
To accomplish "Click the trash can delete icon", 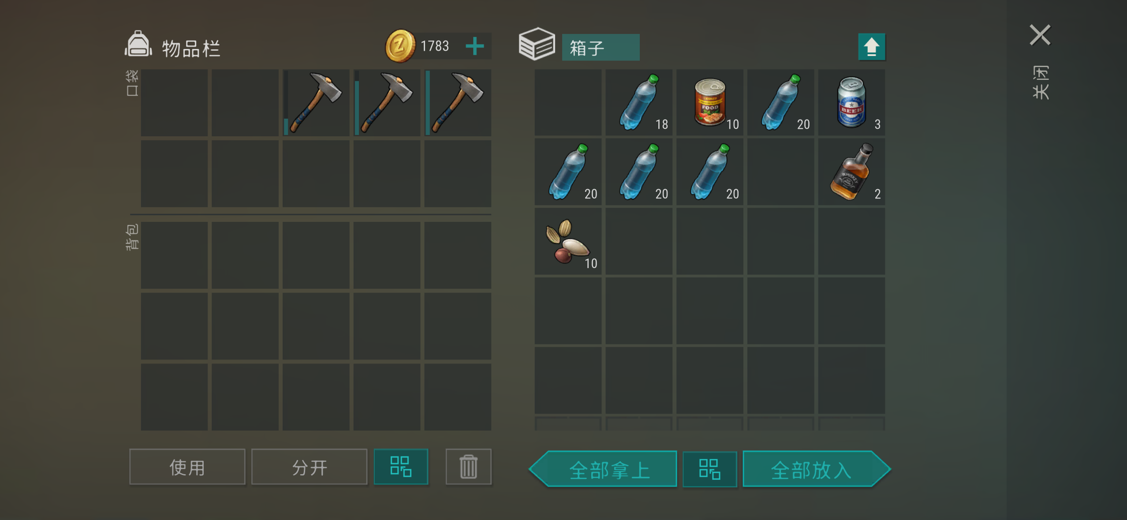I will (x=468, y=467).
